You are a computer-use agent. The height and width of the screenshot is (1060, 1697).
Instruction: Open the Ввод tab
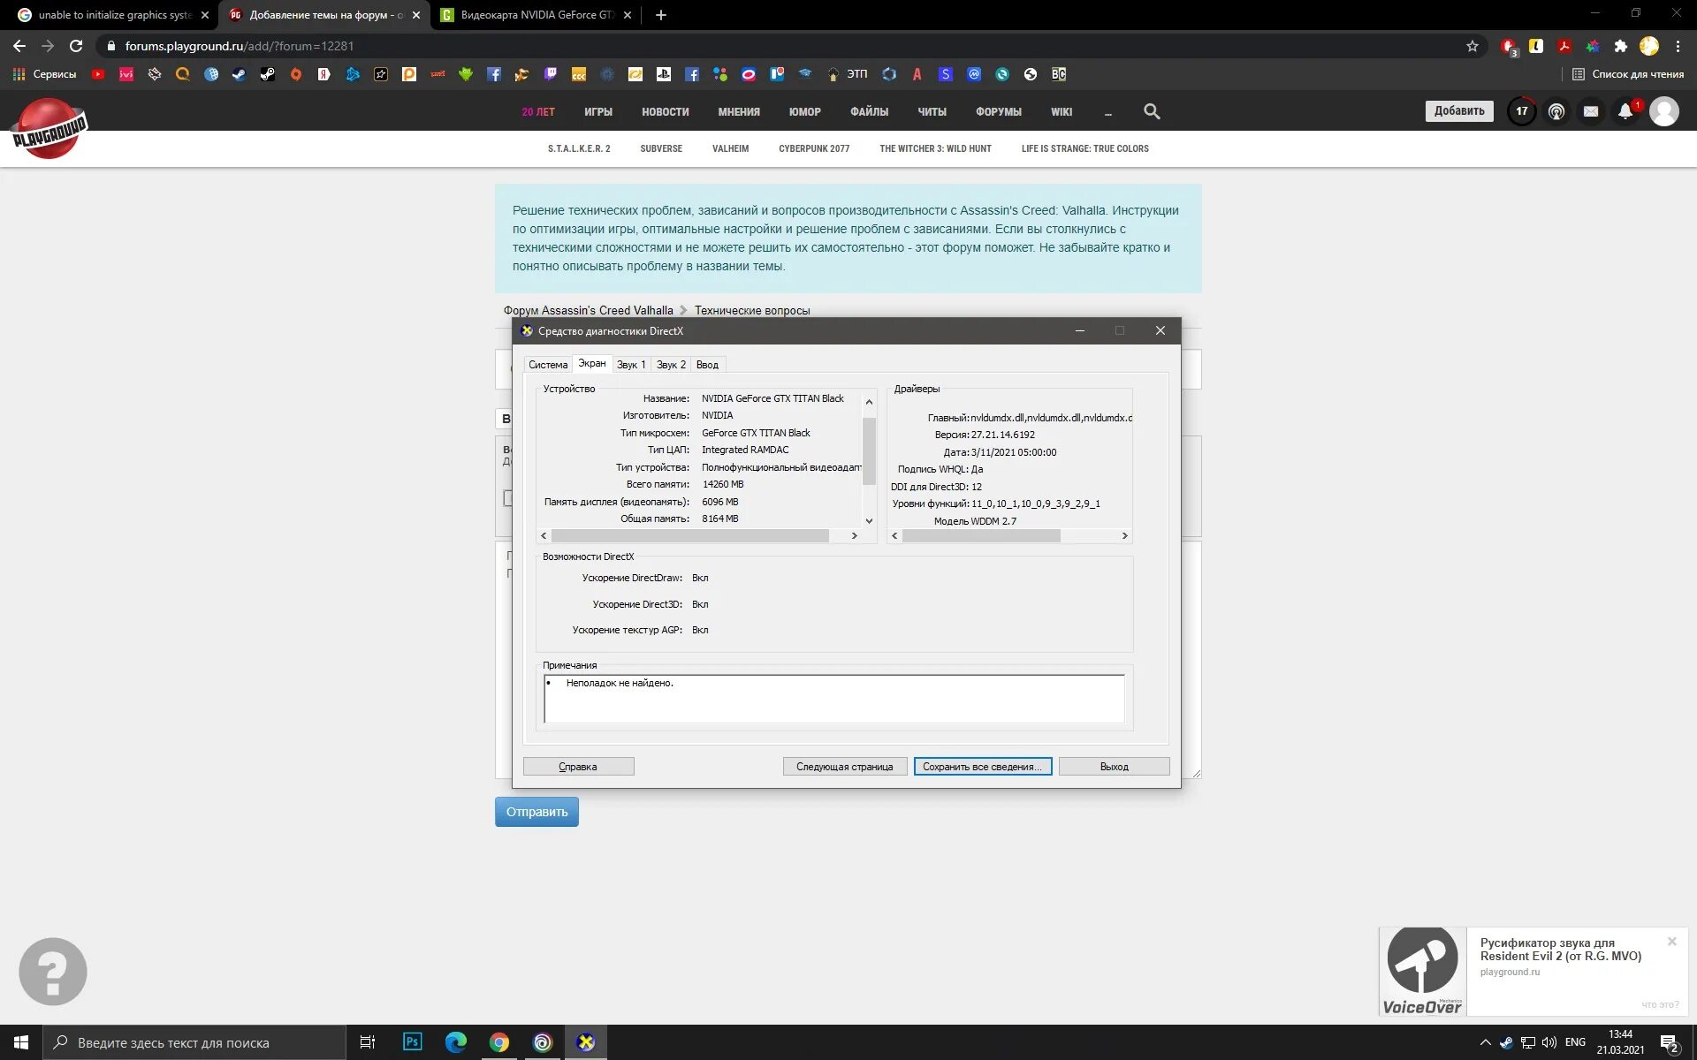[x=707, y=365]
